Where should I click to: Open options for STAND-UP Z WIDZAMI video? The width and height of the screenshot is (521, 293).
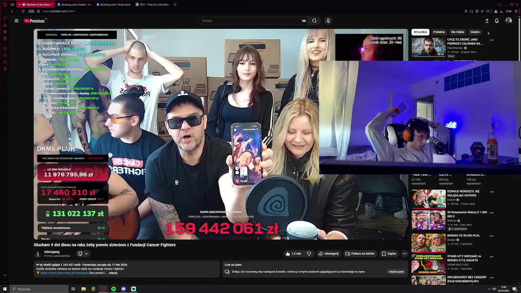(x=491, y=257)
